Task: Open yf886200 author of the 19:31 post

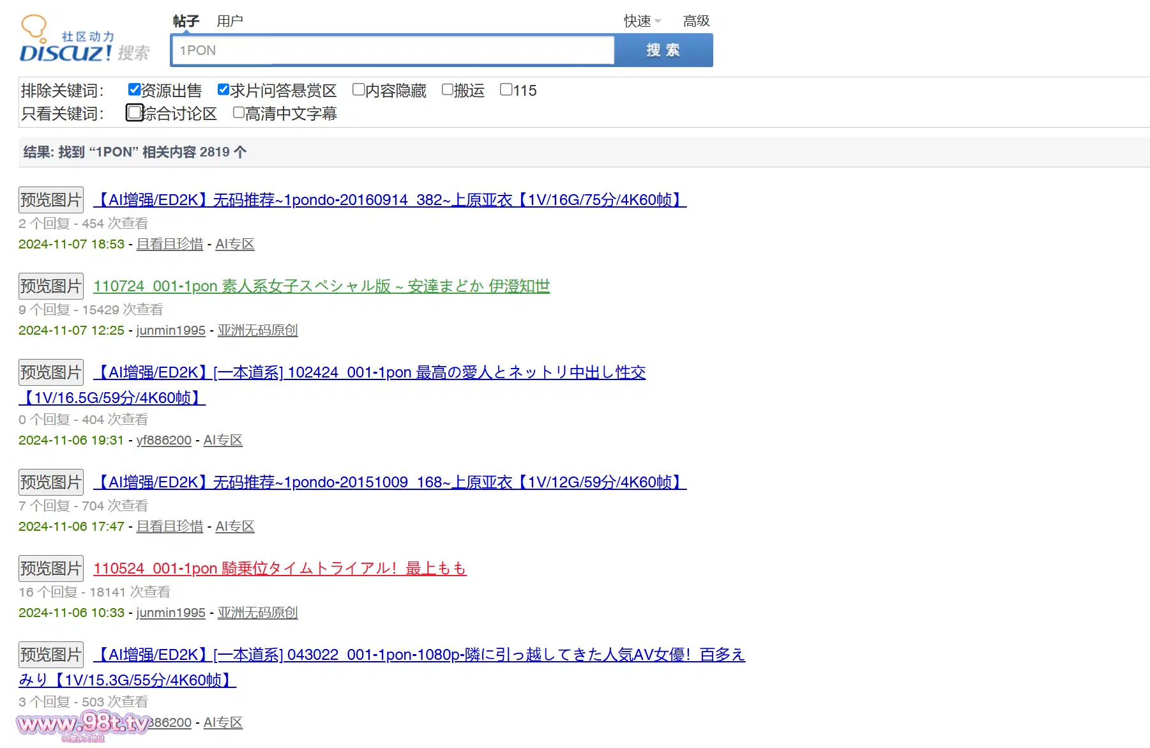Action: (x=164, y=440)
